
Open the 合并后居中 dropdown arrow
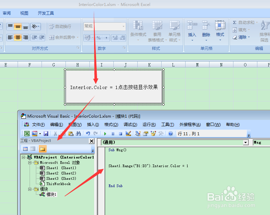pyautogui.click(x=78, y=37)
